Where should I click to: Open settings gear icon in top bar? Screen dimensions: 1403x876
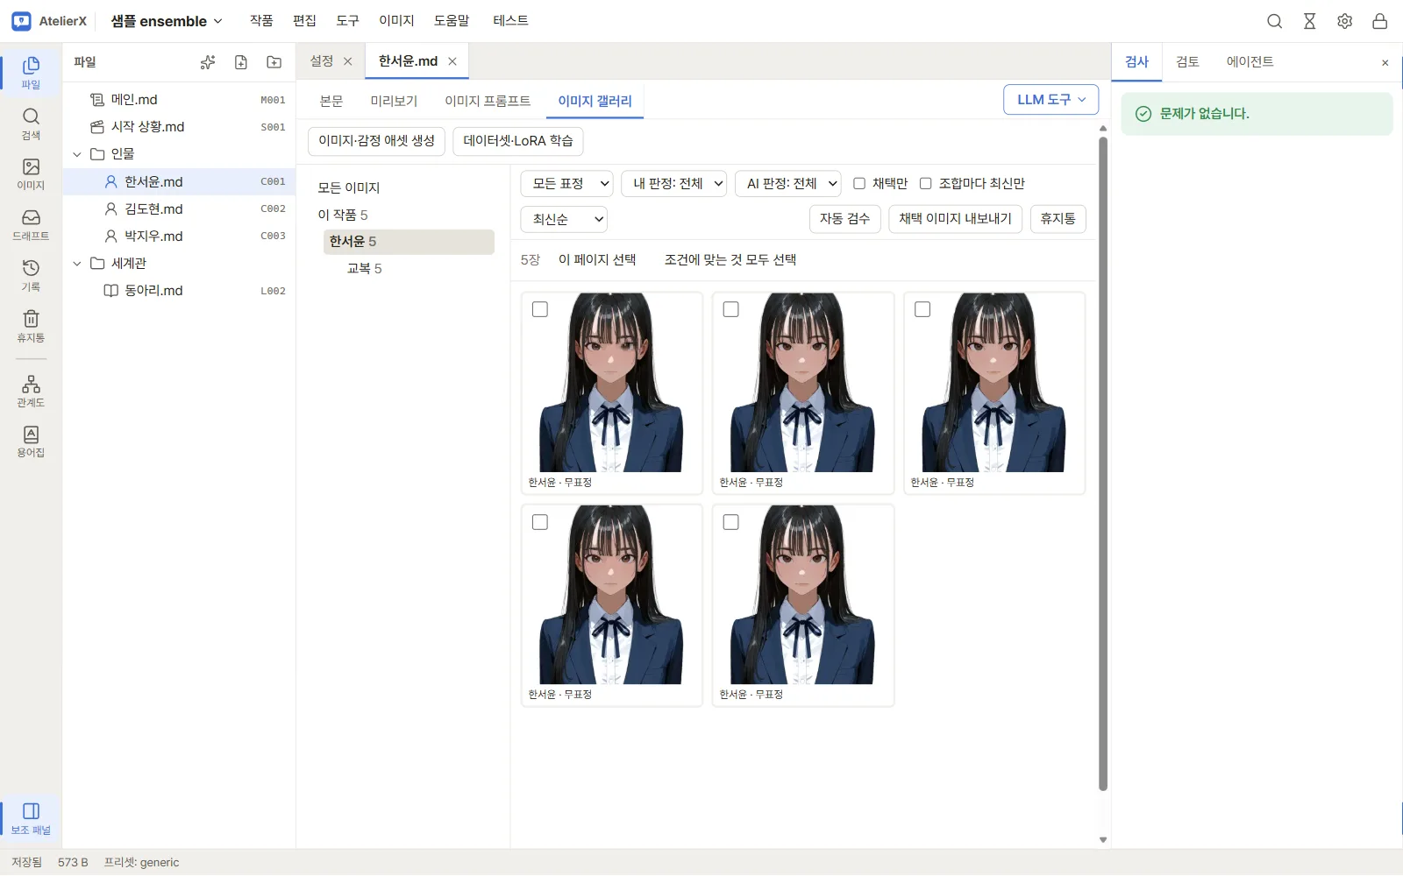tap(1345, 21)
